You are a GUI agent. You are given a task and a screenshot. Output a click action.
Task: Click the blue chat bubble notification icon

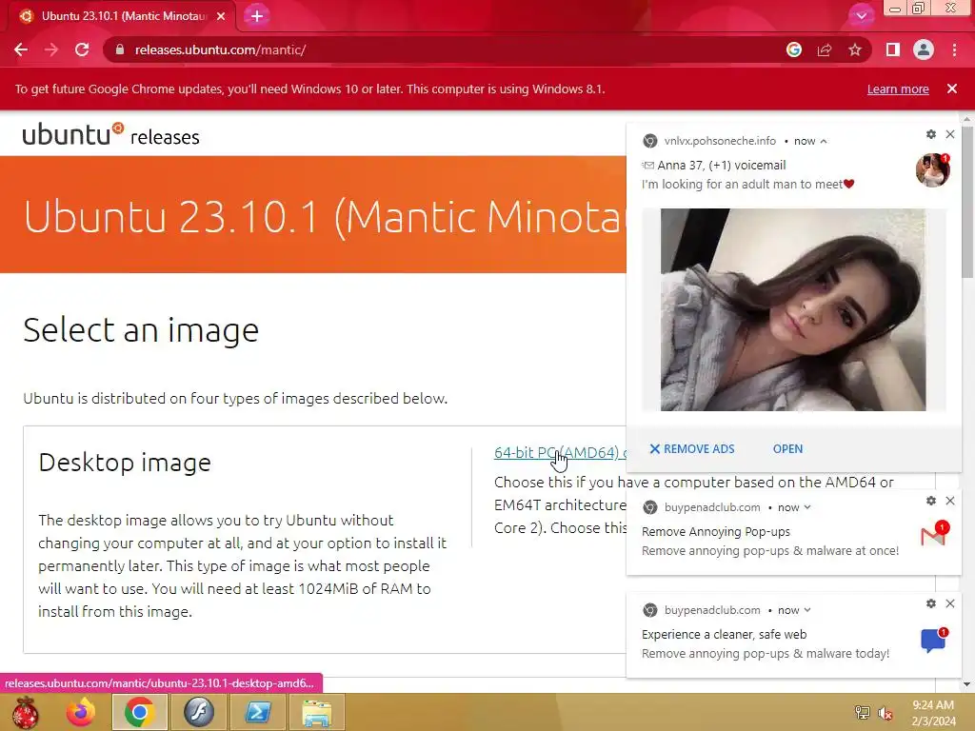click(934, 640)
